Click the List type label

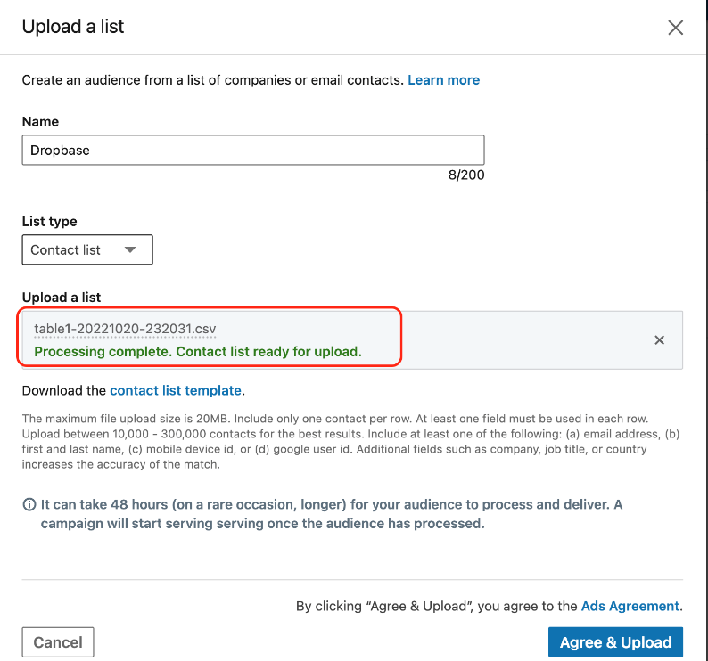click(49, 221)
